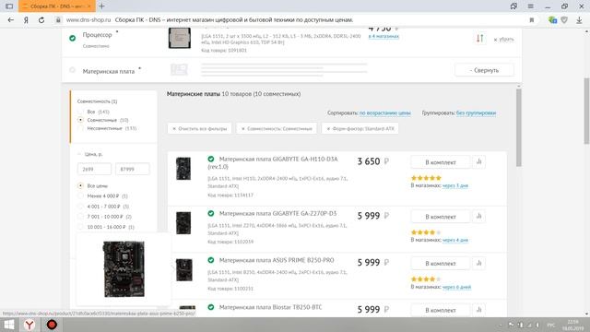Open availability link через 6 дней
This screenshot has height=332, width=590.
point(456,287)
